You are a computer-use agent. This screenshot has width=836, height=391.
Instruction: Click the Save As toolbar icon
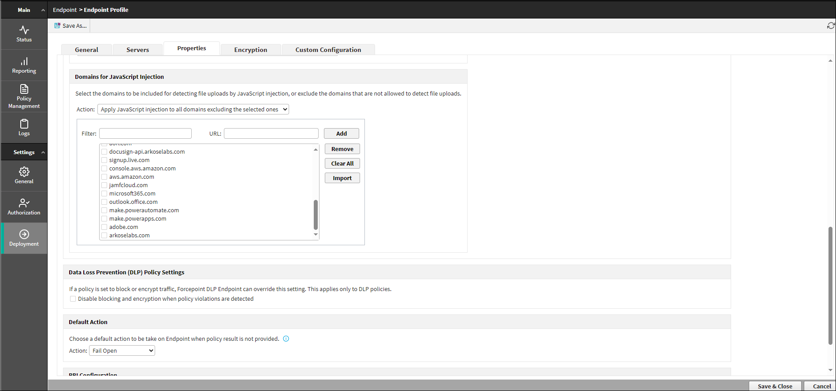click(x=57, y=26)
